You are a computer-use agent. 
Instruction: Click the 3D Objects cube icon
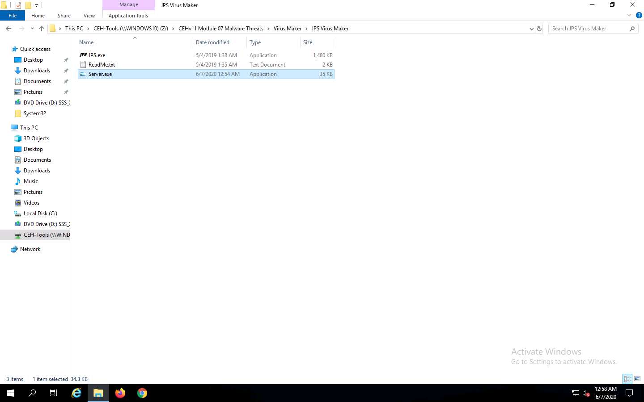(x=18, y=138)
